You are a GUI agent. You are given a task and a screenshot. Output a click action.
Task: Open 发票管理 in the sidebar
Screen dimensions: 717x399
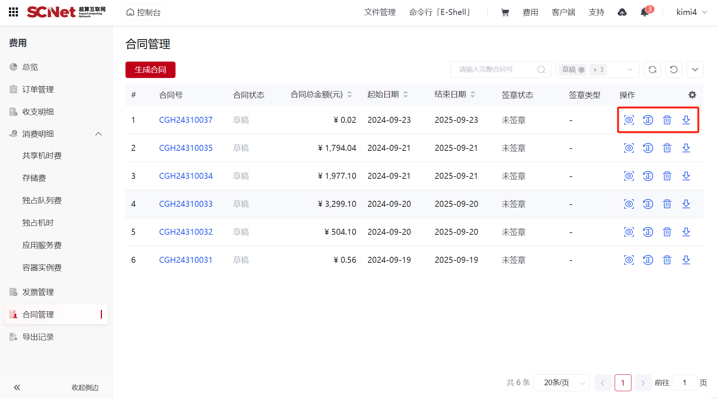[x=38, y=292]
